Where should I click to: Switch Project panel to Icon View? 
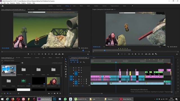pos(8,93)
